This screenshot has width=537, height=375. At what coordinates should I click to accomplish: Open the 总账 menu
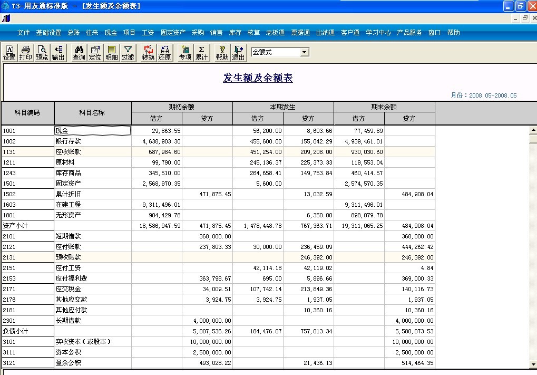pyautogui.click(x=74, y=33)
